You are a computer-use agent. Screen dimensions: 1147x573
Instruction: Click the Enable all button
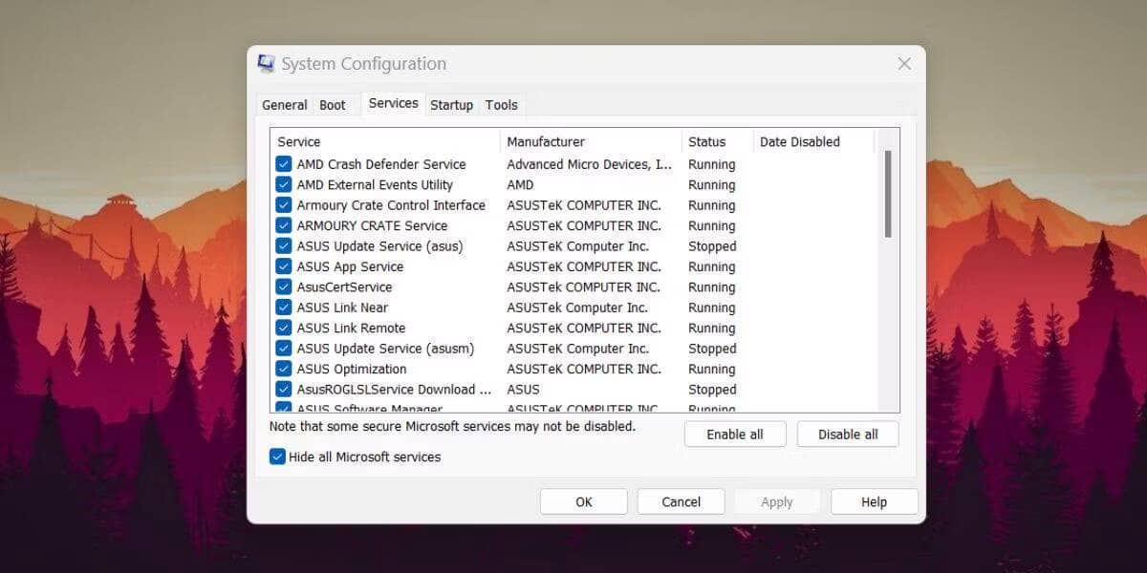tap(735, 434)
